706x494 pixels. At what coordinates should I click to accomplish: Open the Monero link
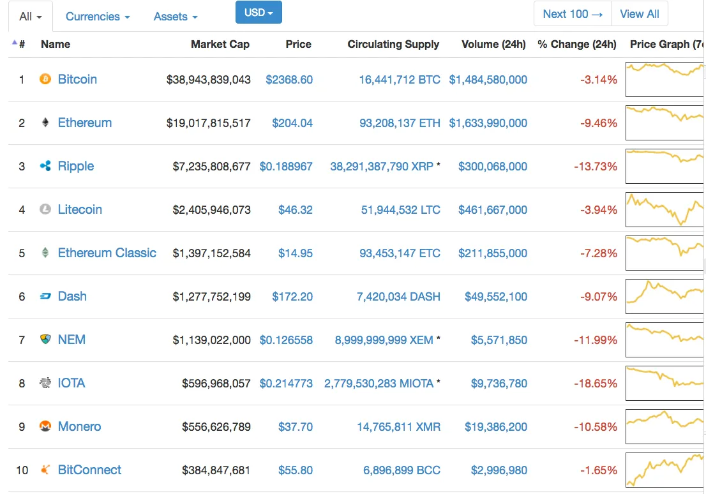coord(79,426)
